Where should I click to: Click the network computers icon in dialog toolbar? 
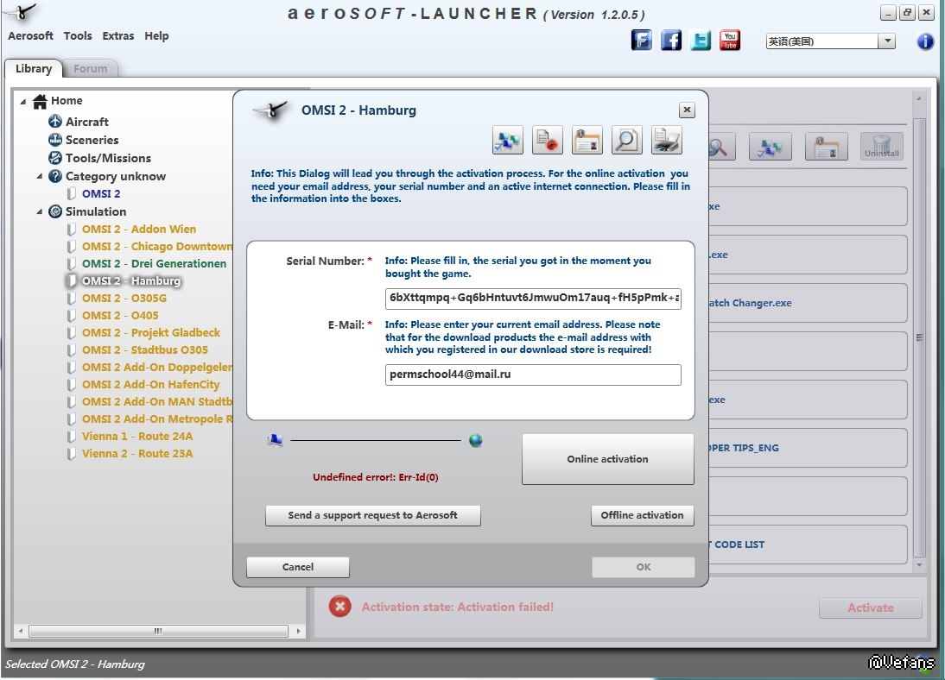coord(507,141)
